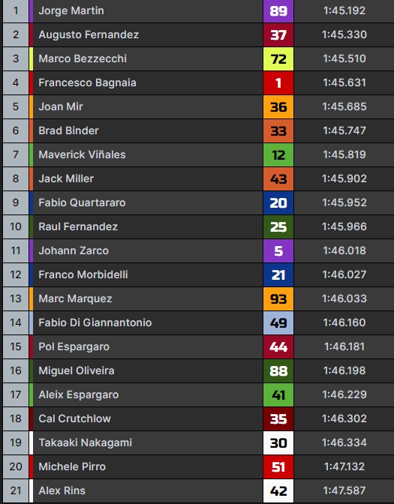Select rider name Jorge Martin
Viewport: 394px width, 504px height.
[71, 10]
